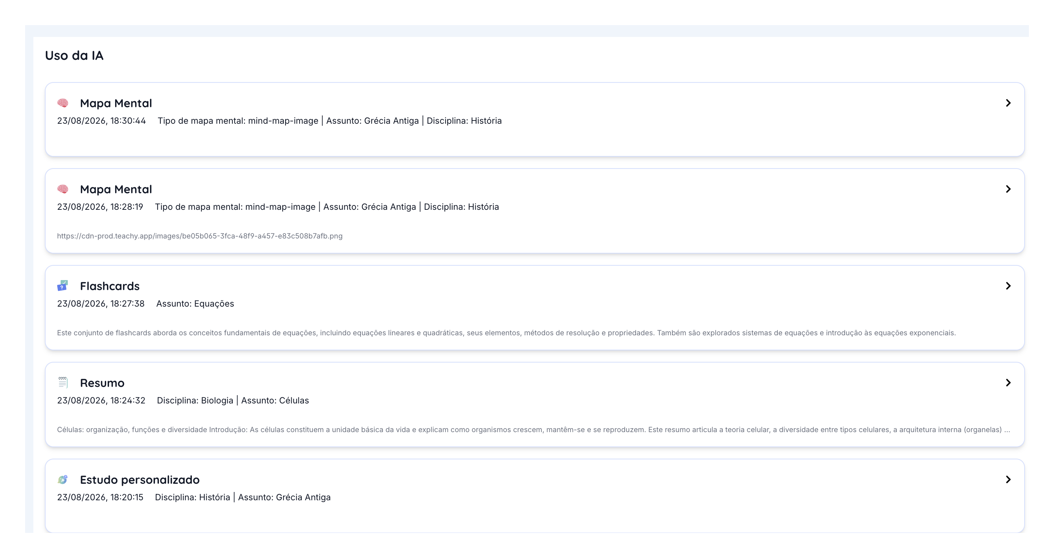This screenshot has height=558, width=1054.
Task: Expand the Mapa Mental entry from 18:28:19
Action: 1008,189
